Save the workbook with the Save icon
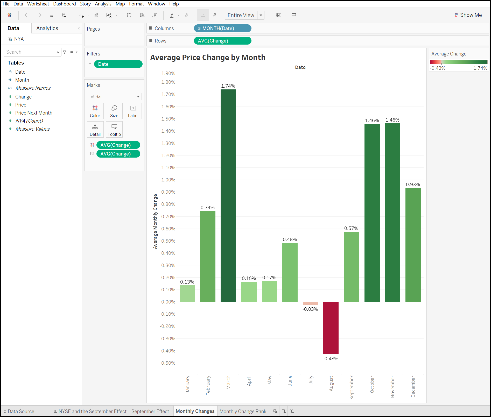This screenshot has width=491, height=417. pos(52,15)
